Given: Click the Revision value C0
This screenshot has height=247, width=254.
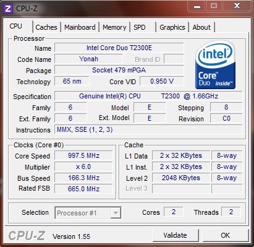Looking at the screenshot, I should point(226,118).
